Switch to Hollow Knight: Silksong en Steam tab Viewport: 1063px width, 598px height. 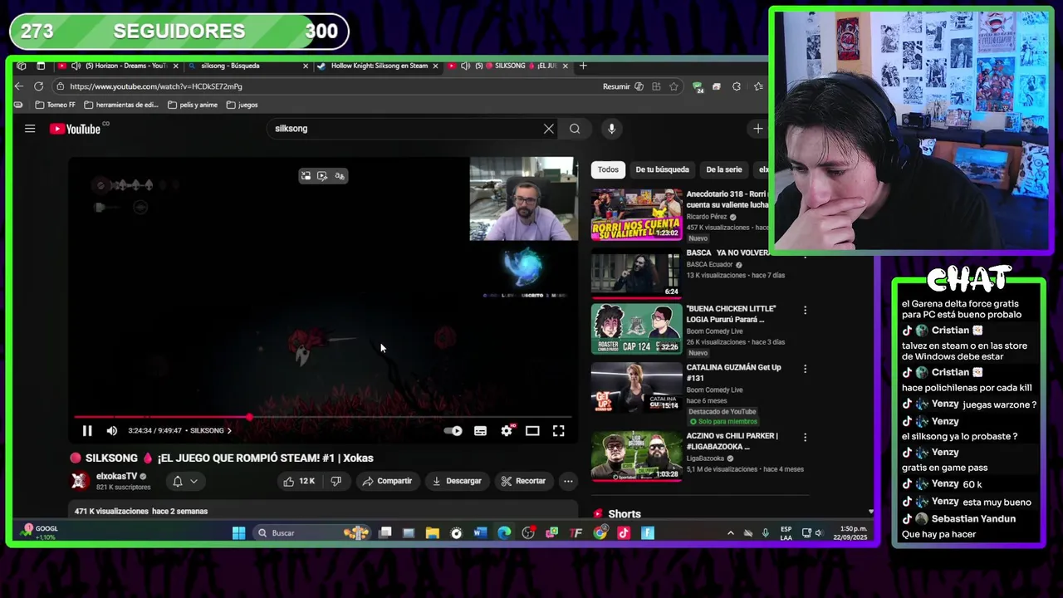379,66
